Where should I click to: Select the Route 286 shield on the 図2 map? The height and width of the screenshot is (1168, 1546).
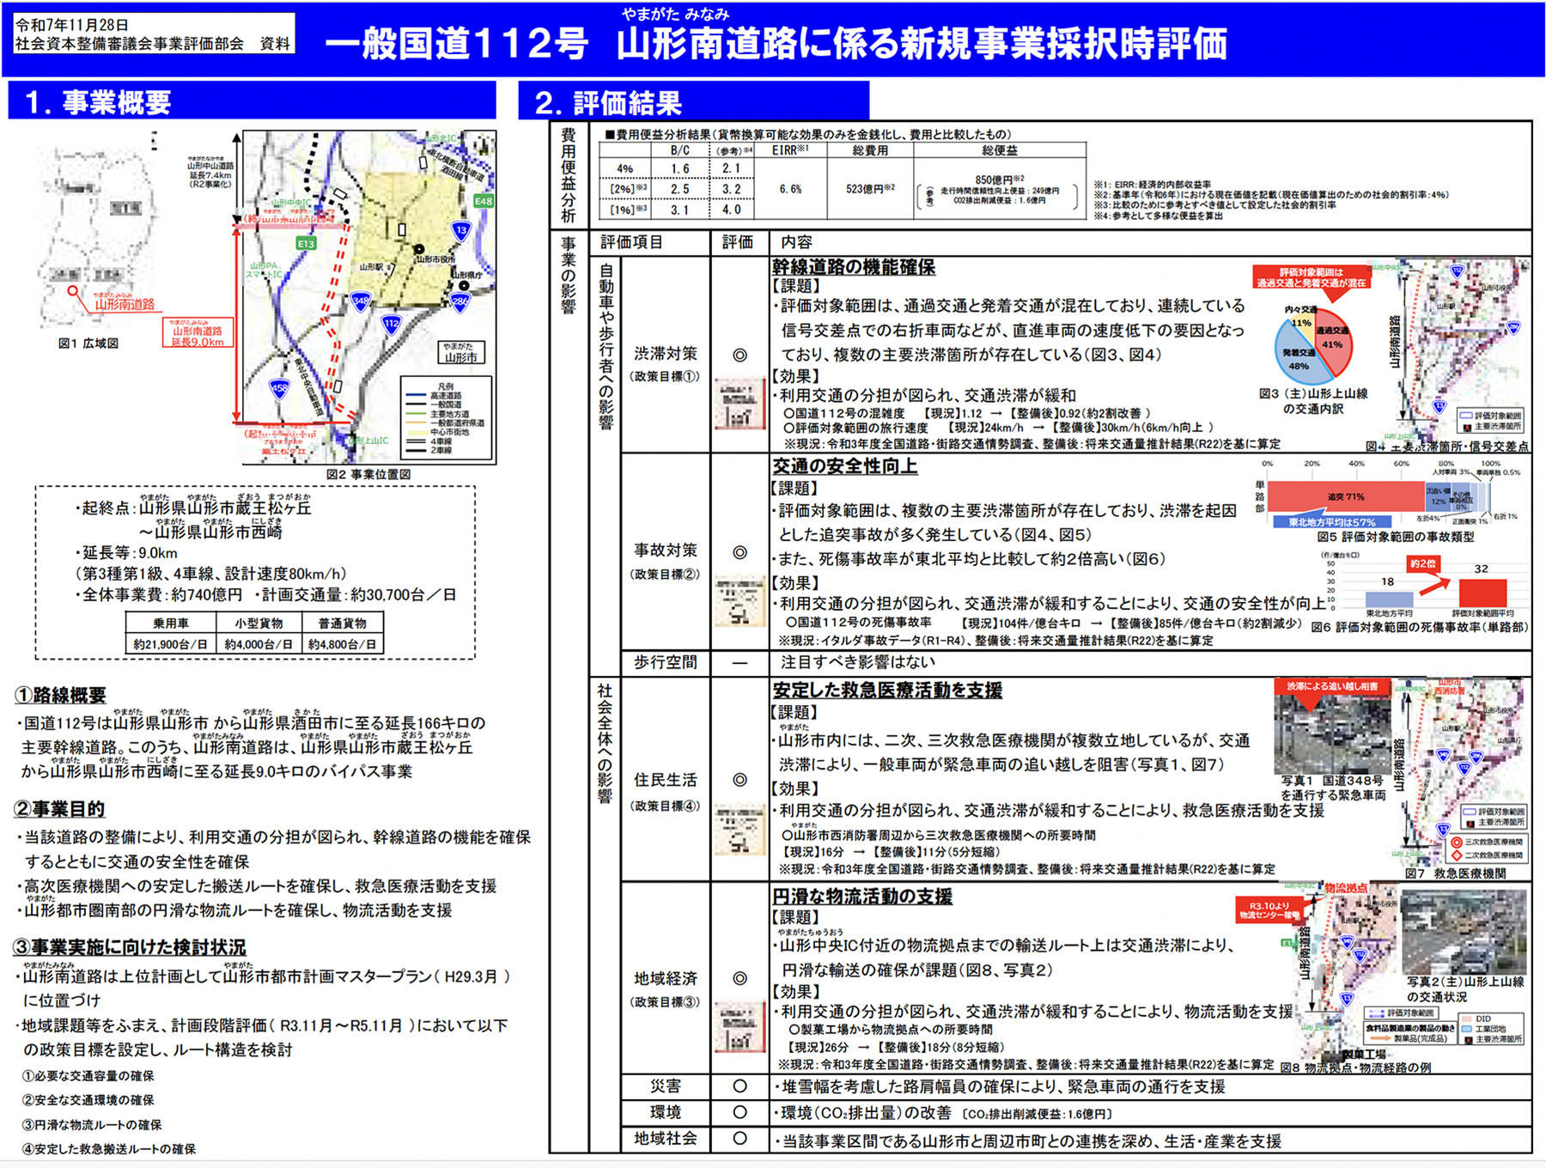point(460,301)
